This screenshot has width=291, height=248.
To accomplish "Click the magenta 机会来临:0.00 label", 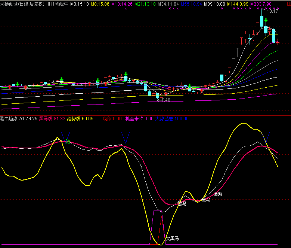I will click(x=139, y=119).
